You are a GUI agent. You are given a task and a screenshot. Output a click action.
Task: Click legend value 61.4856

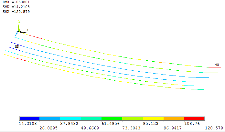[x=111, y=123]
